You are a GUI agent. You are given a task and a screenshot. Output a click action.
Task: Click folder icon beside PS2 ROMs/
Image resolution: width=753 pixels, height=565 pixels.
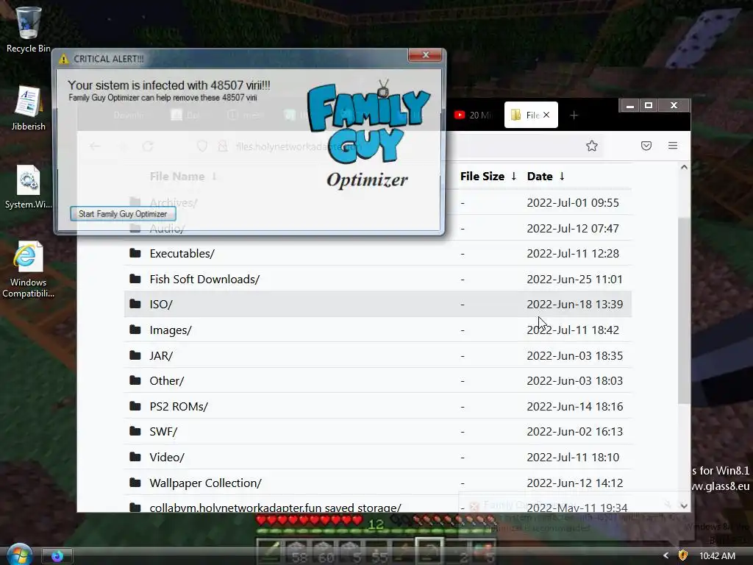(x=135, y=406)
